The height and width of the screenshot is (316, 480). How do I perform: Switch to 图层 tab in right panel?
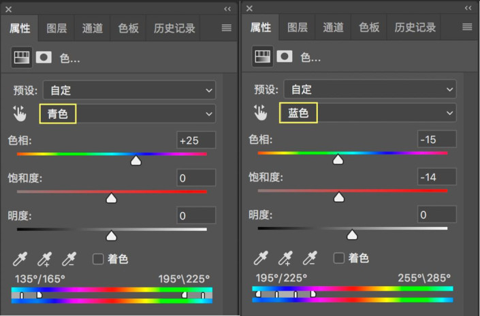coord(298,27)
